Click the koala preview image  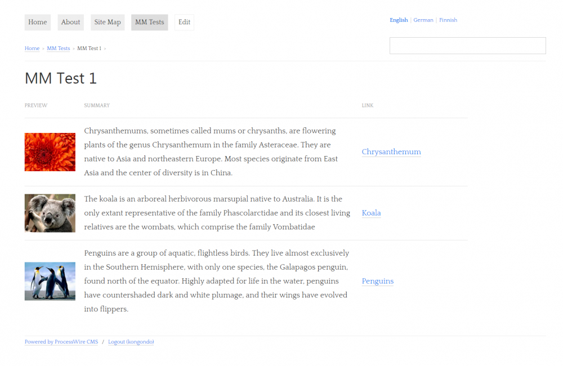pos(50,213)
